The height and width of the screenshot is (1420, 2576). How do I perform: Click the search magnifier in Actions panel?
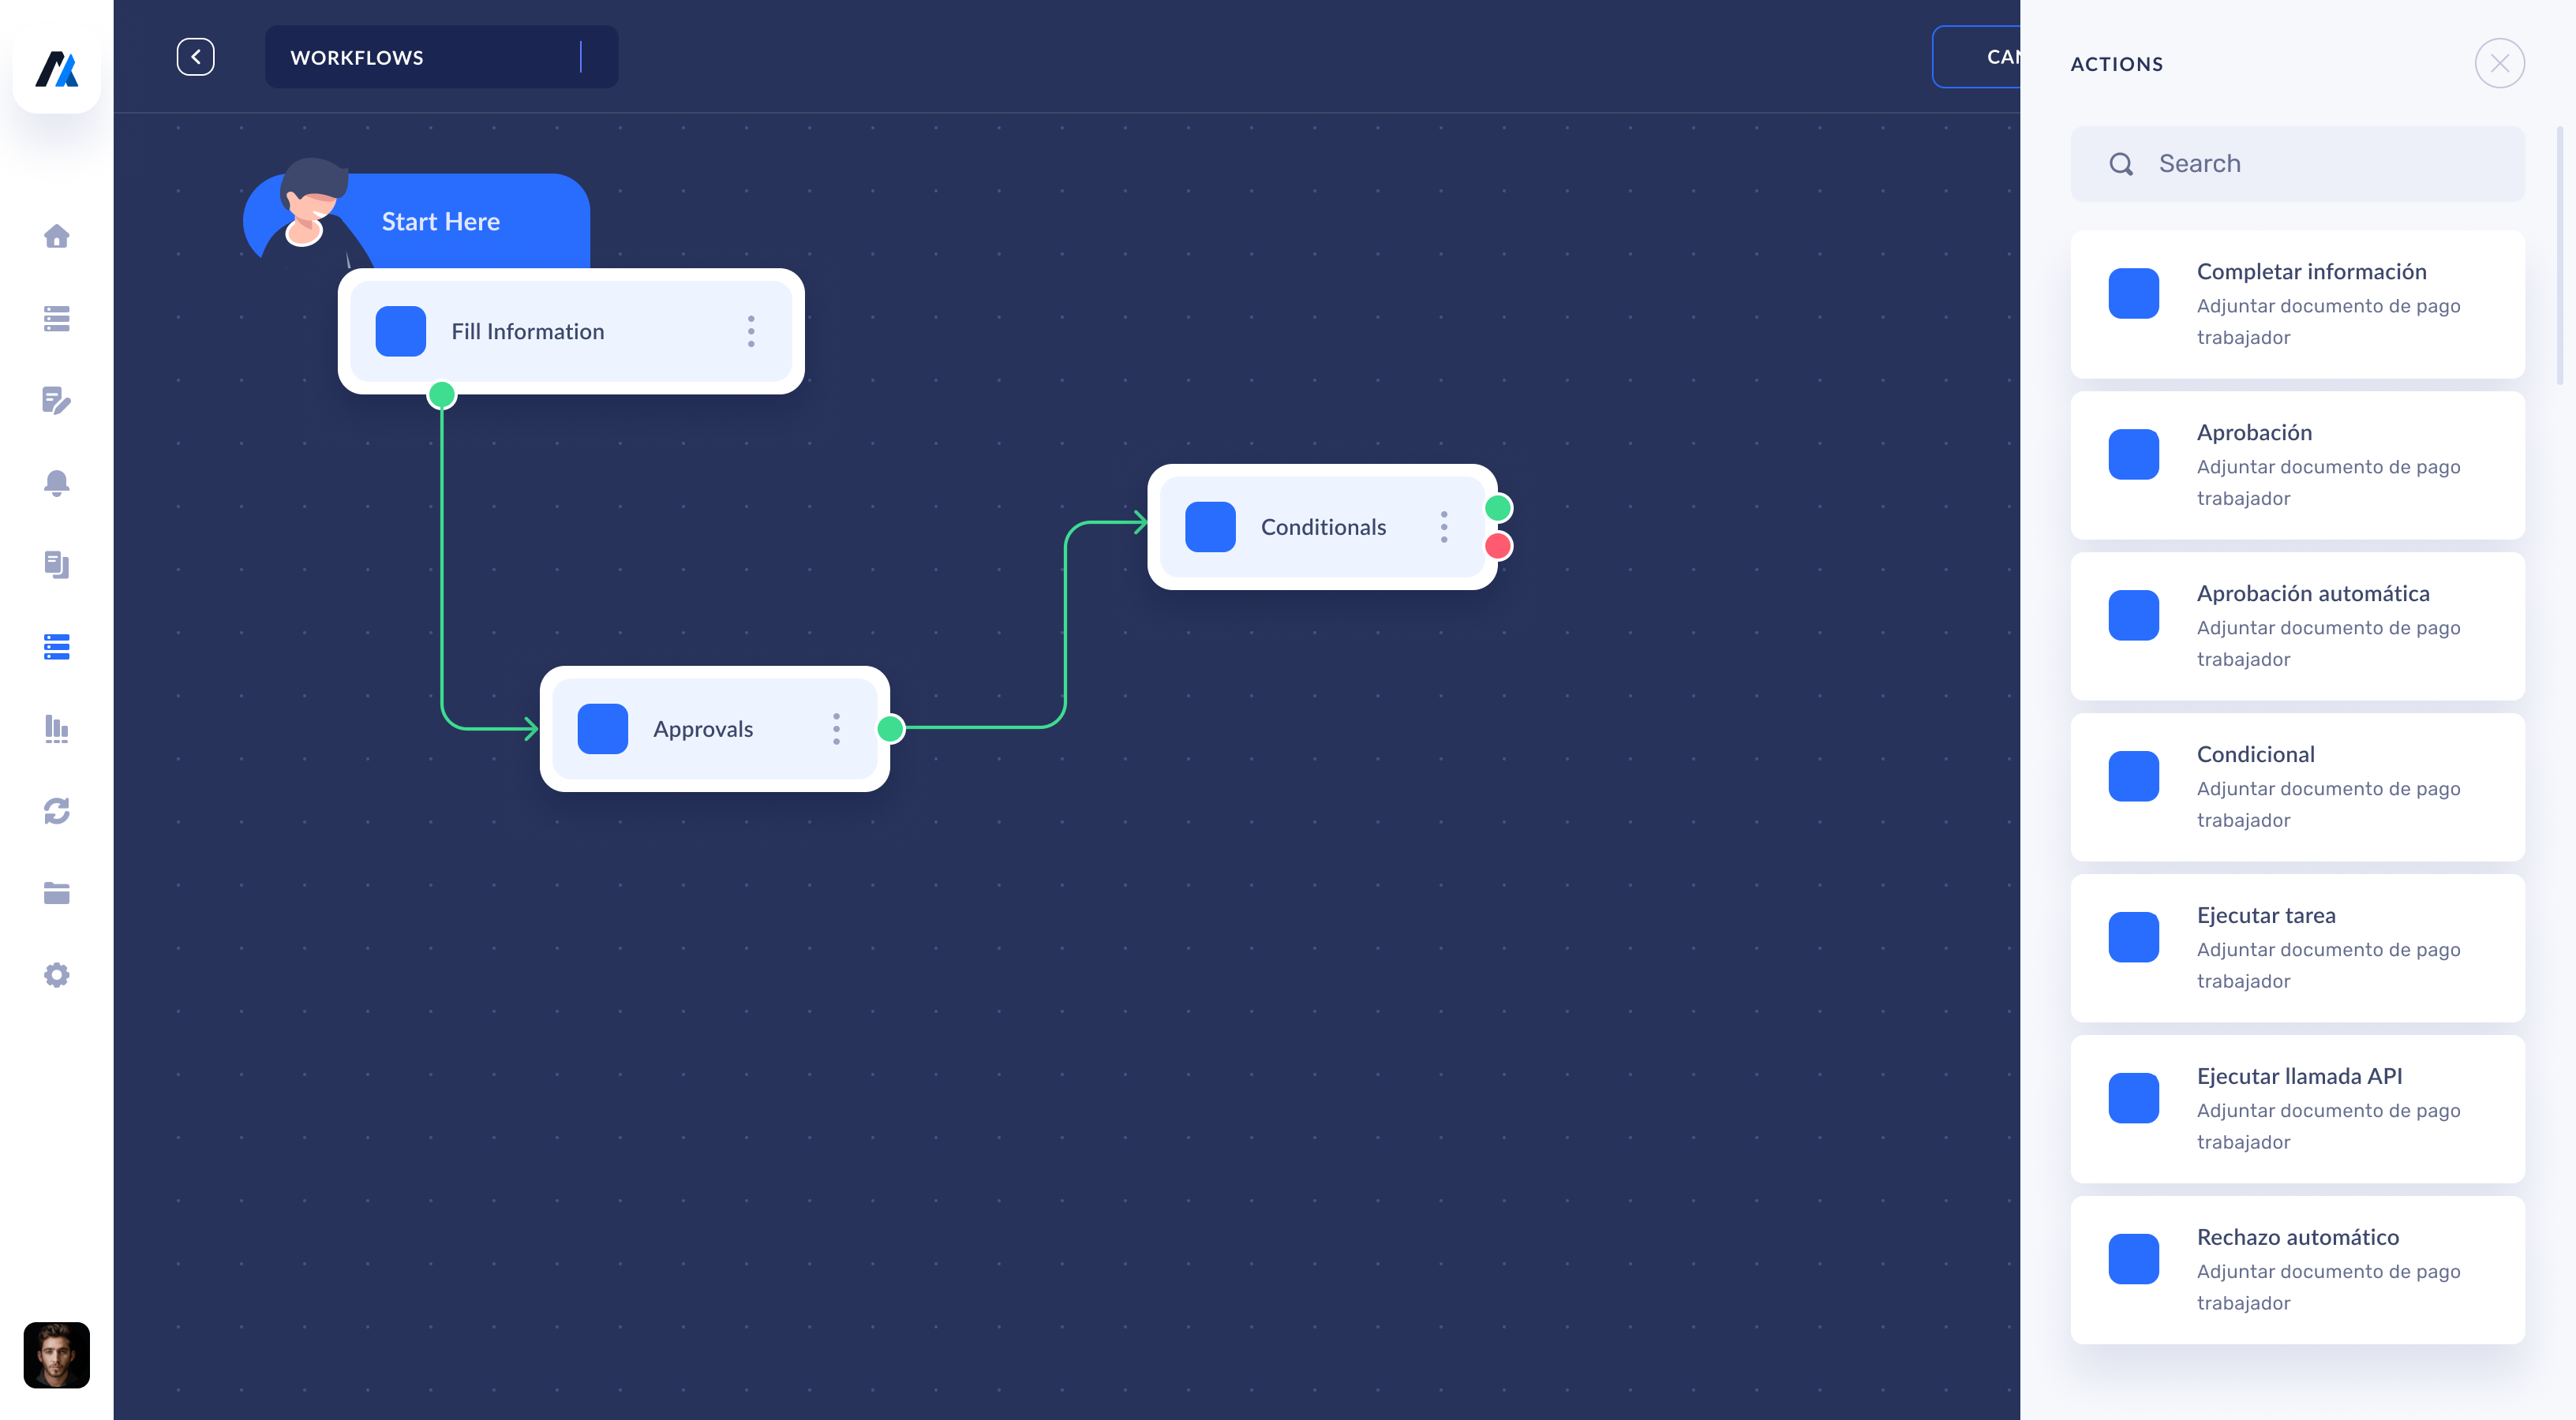2122,163
